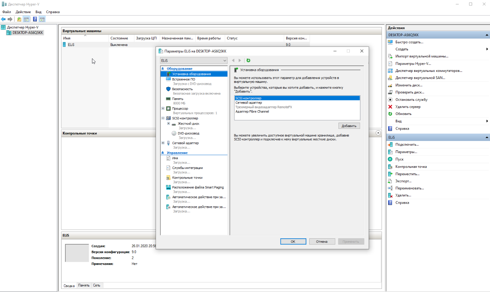Click 'Удалить сервер' action
490x292 pixels.
tap(408, 107)
